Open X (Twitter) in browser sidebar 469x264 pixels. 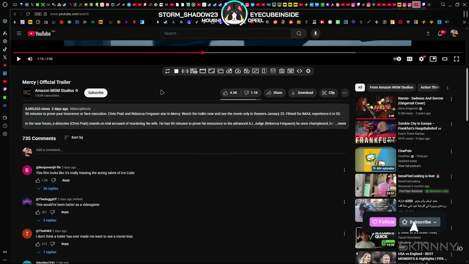[5, 57]
